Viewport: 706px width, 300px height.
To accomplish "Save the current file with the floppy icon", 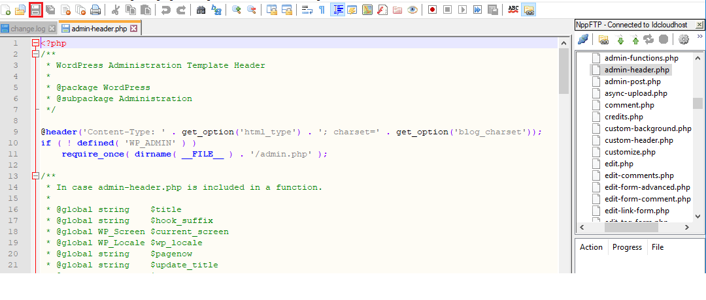I will pyautogui.click(x=35, y=9).
